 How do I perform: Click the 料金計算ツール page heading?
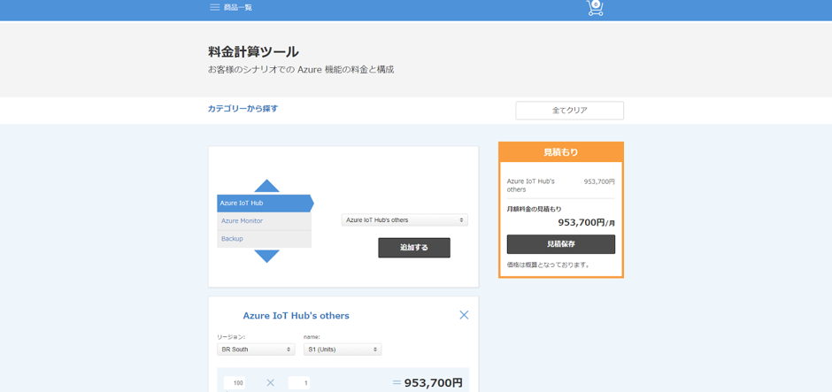(x=253, y=52)
